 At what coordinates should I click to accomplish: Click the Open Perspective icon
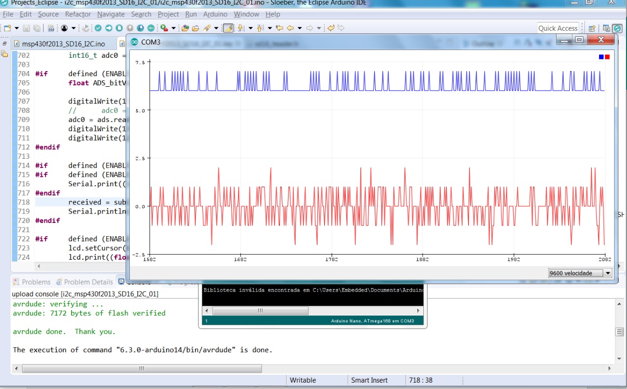(x=592, y=28)
